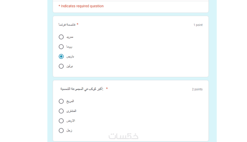Select the المريخ (Mars) radio button
The width and height of the screenshot is (247, 142).
(61, 101)
